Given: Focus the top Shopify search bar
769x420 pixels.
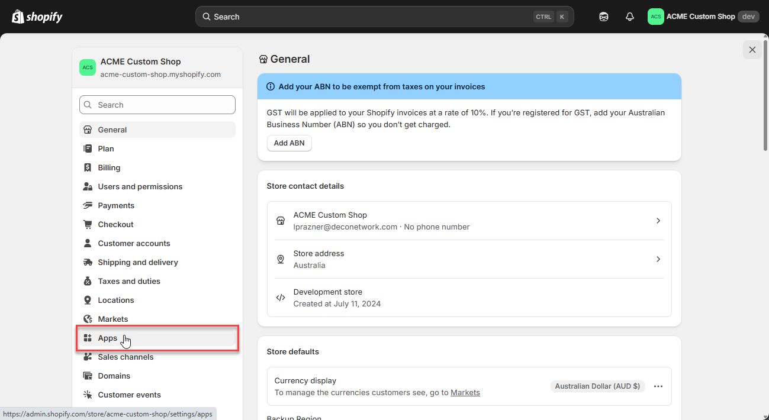Looking at the screenshot, I should [x=384, y=17].
